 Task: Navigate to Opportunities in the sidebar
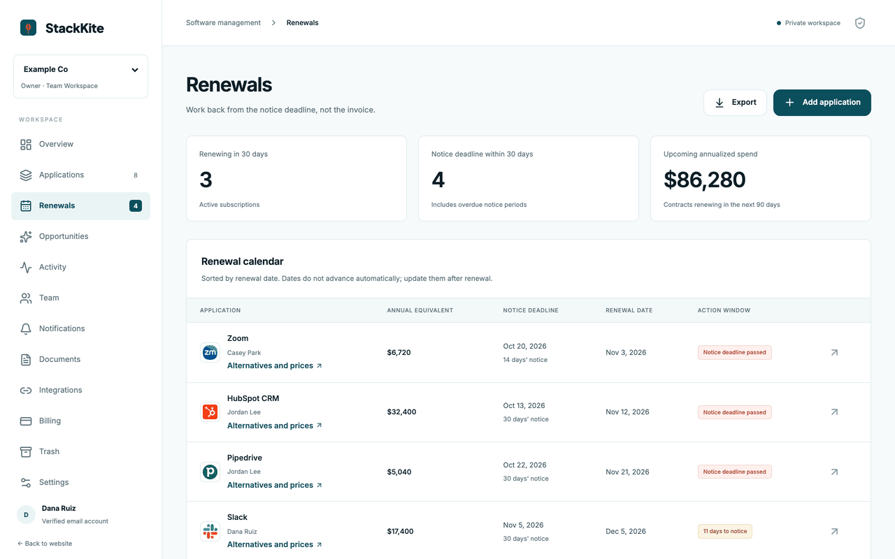(80, 237)
